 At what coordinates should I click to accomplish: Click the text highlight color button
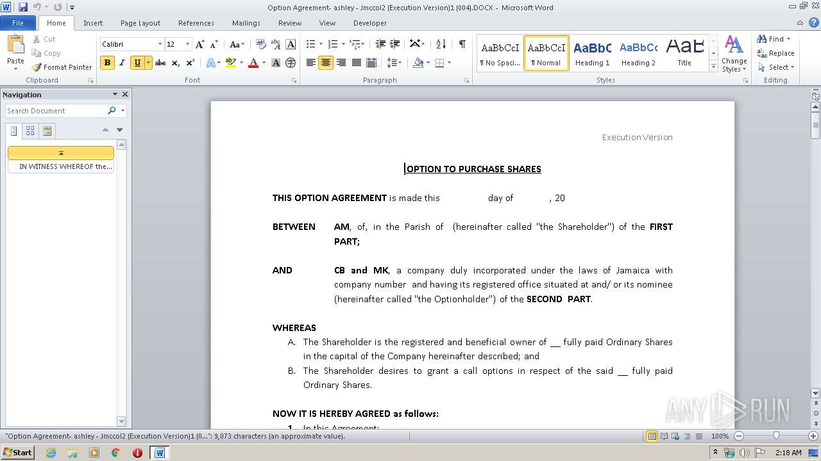point(231,63)
